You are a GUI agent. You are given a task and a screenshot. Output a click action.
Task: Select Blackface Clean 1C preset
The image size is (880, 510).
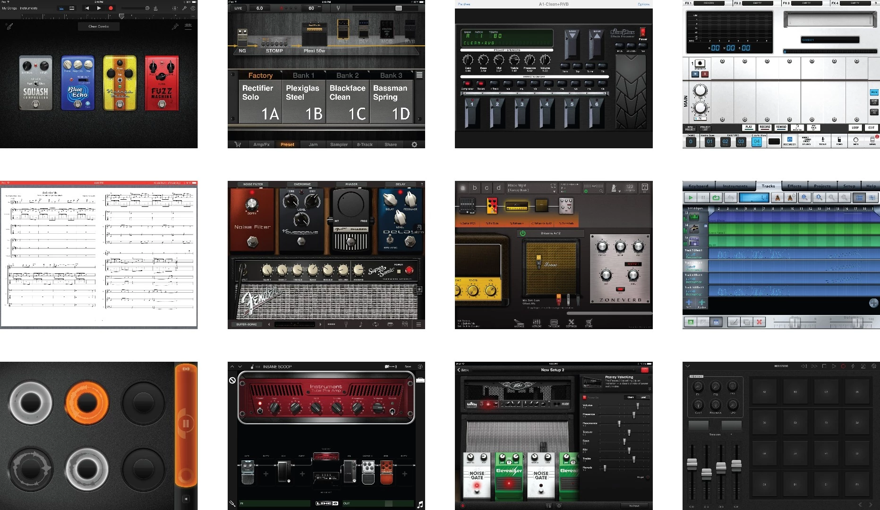pyautogui.click(x=348, y=102)
